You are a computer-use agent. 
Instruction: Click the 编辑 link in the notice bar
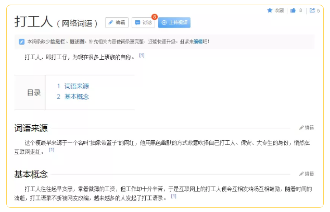coord(198,42)
